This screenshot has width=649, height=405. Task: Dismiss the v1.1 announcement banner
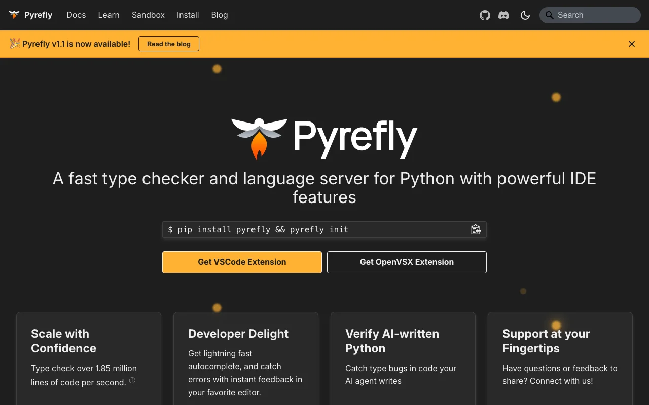tap(632, 44)
